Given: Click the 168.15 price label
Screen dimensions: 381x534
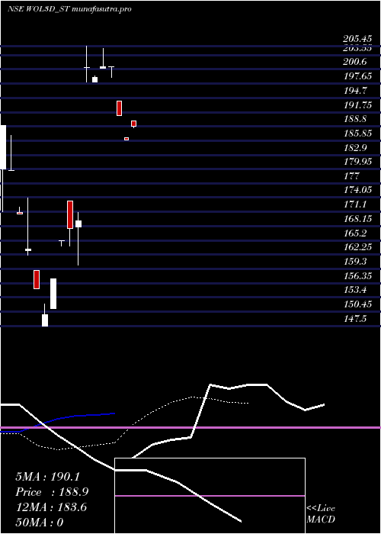Looking at the screenshot, I should point(358,219).
